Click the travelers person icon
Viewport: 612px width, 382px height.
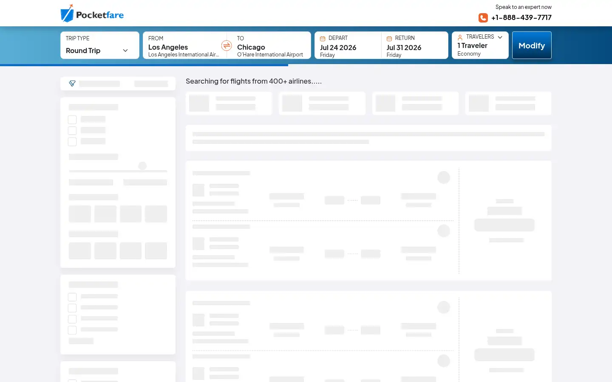pyautogui.click(x=460, y=37)
